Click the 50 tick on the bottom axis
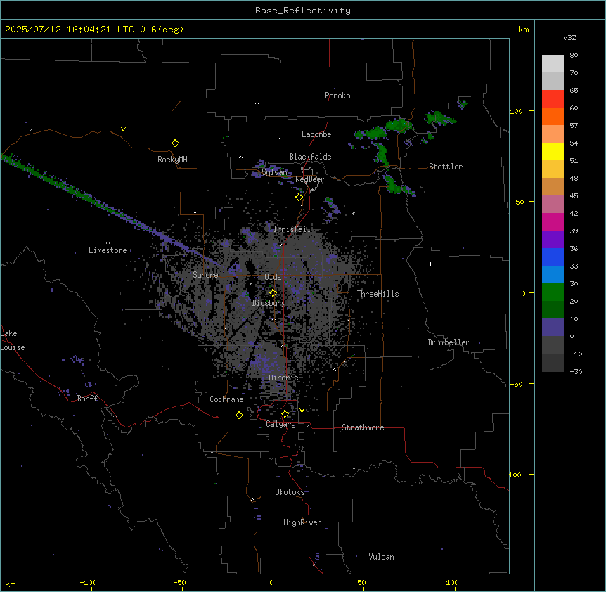 (x=361, y=582)
